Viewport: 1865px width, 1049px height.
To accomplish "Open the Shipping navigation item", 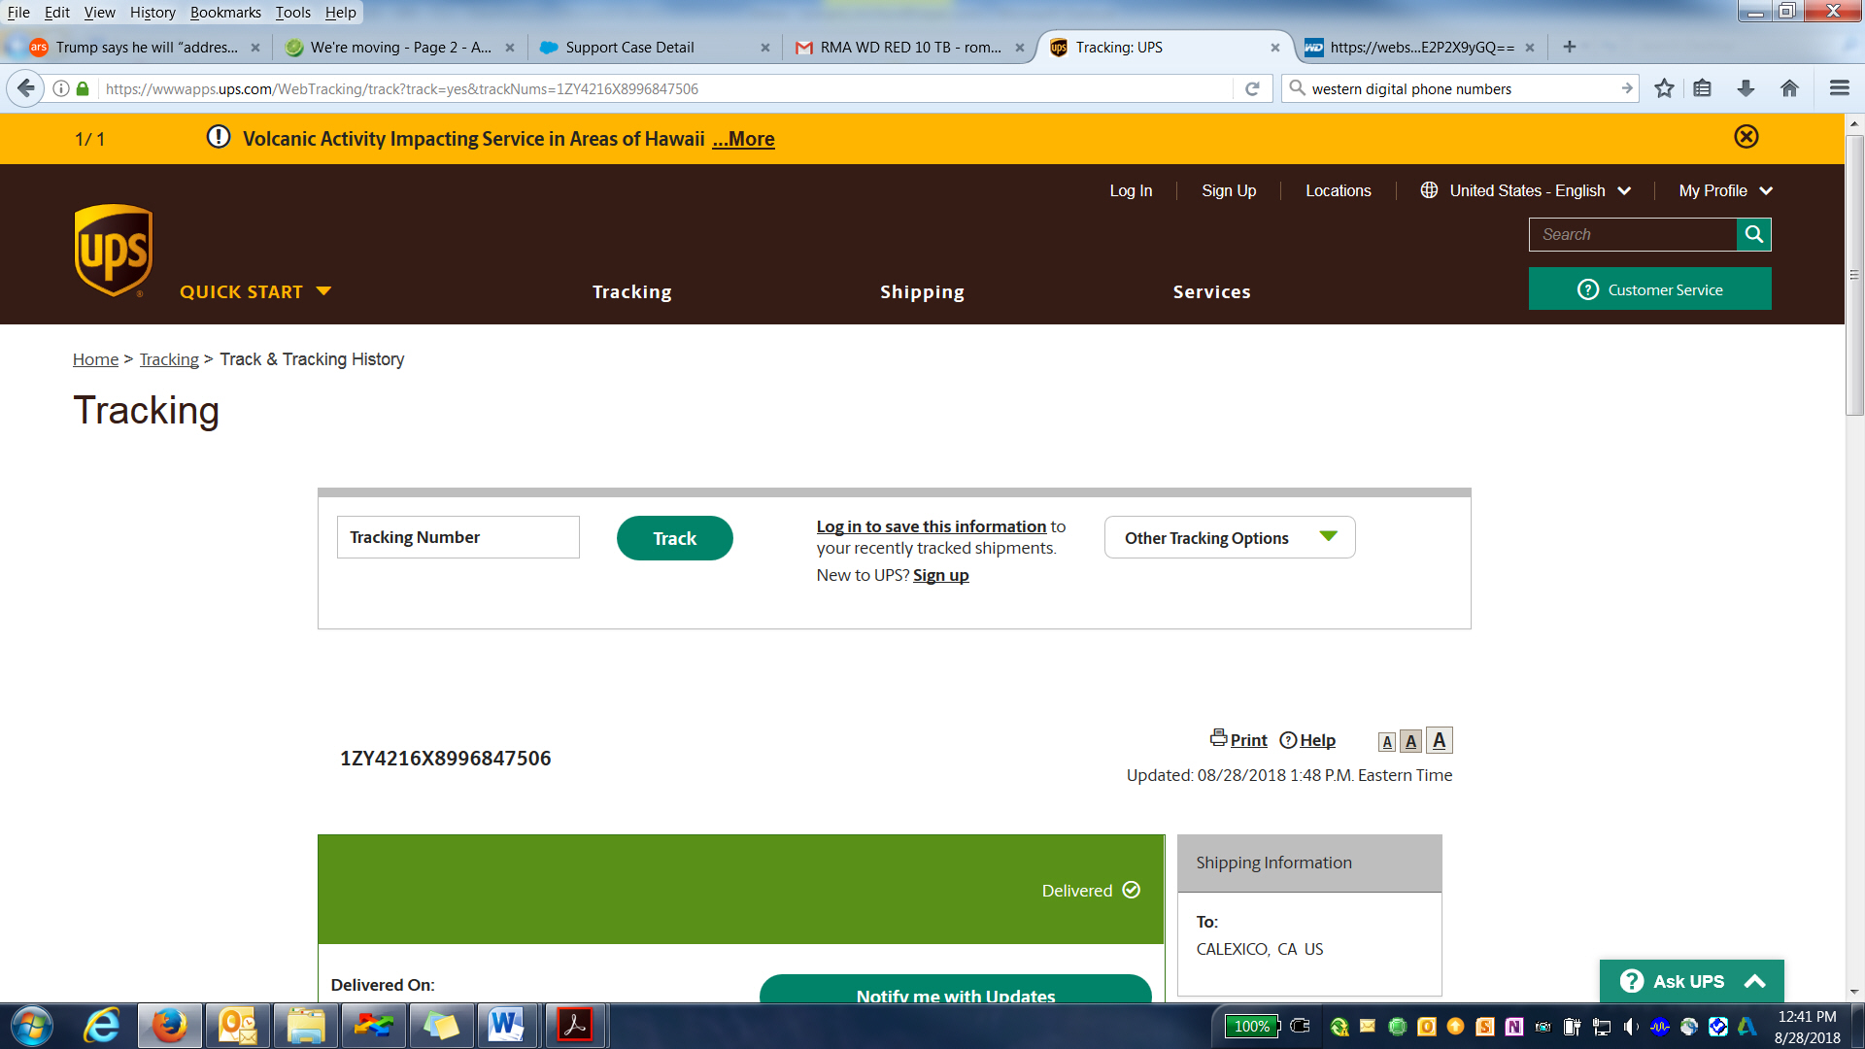I will 922,291.
